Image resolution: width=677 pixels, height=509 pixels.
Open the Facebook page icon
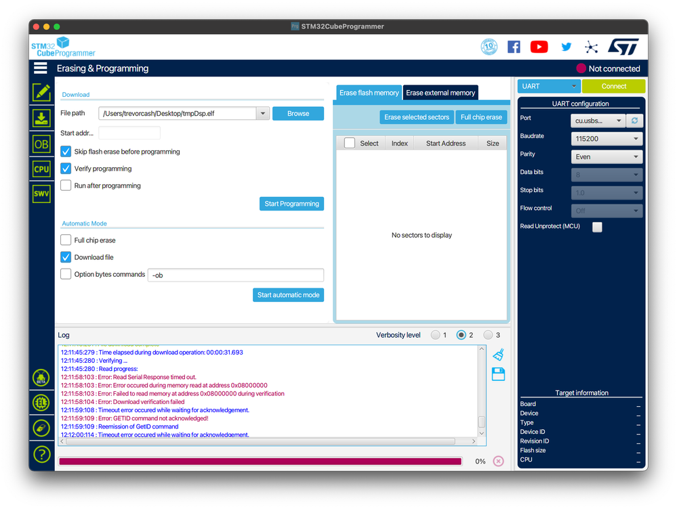[x=514, y=47]
